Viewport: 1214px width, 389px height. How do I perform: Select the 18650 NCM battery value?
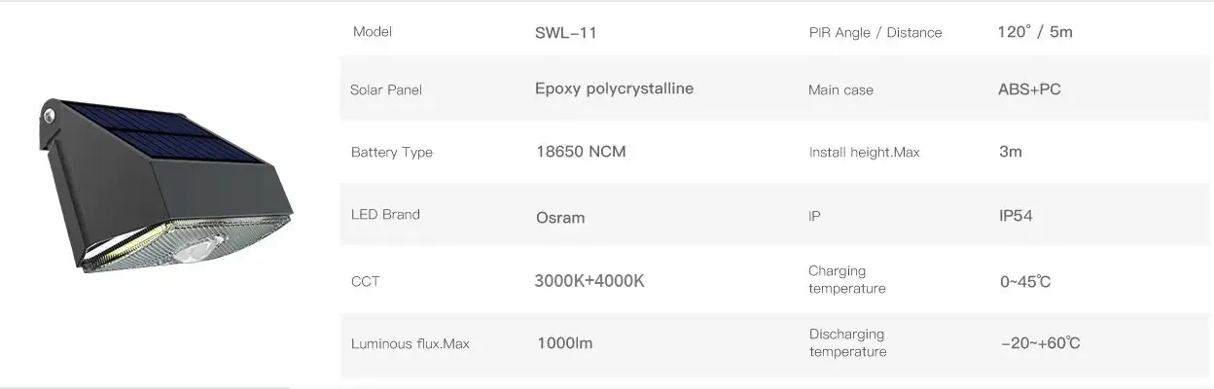[x=581, y=152]
